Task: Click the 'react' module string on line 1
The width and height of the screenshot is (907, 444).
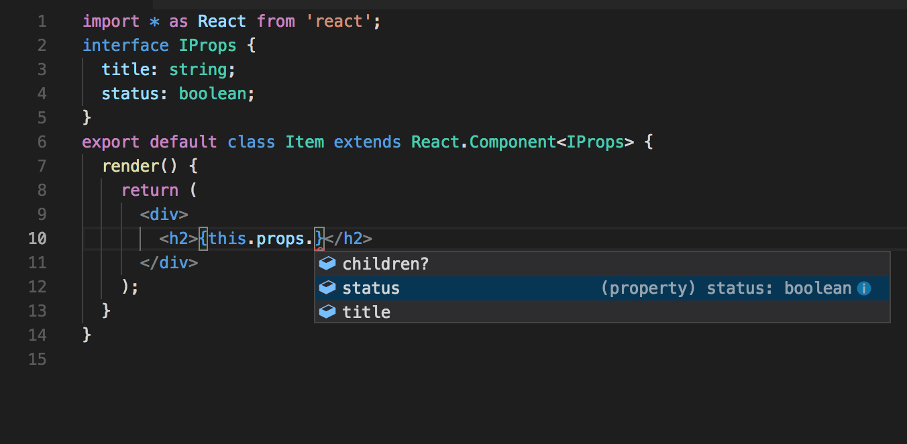Action: [x=339, y=21]
